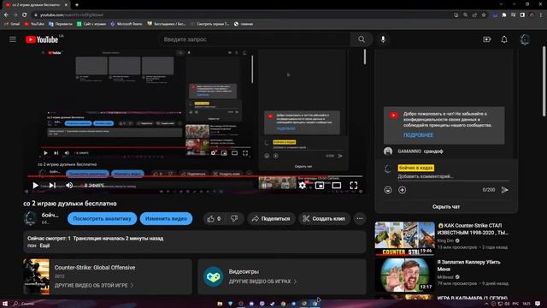Click the red video progress bar
The height and width of the screenshot is (308, 547).
[x=195, y=176]
